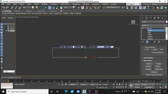Switch to the Object Paint ribbon tab
Screen dimensions: 168x94
(41, 11)
